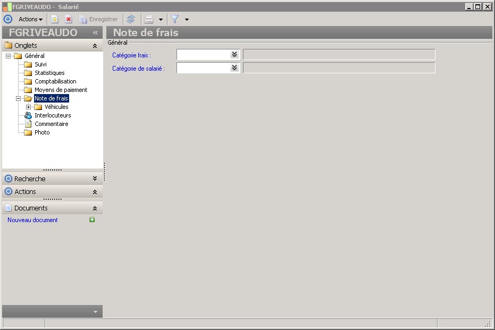Click the green plus add document icon

(x=92, y=219)
